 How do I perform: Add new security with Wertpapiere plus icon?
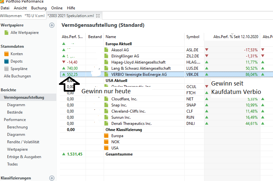[x=52, y=25]
